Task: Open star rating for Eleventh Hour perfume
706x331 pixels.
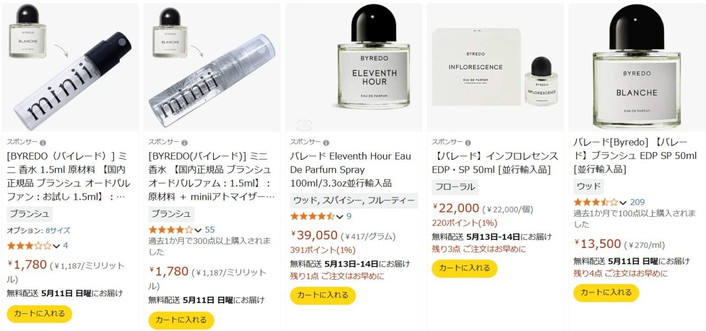Action: click(x=313, y=216)
